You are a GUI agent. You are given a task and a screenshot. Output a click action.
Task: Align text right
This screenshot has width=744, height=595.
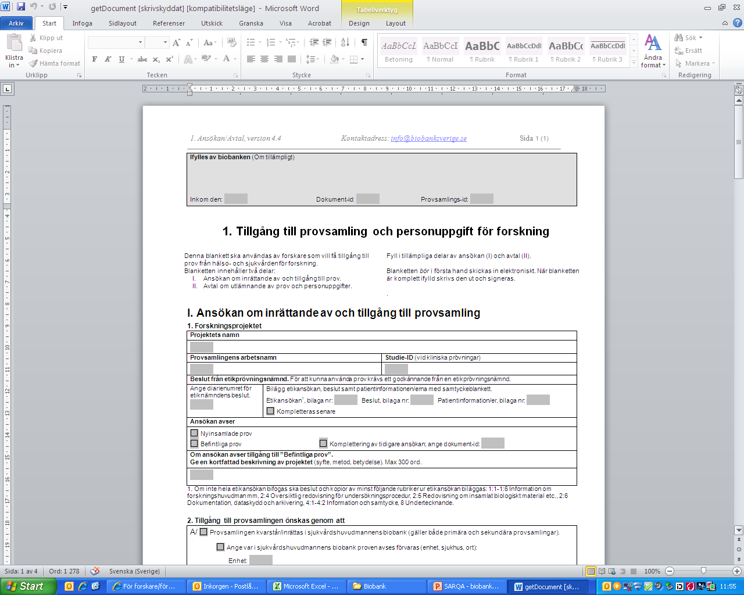tap(278, 59)
